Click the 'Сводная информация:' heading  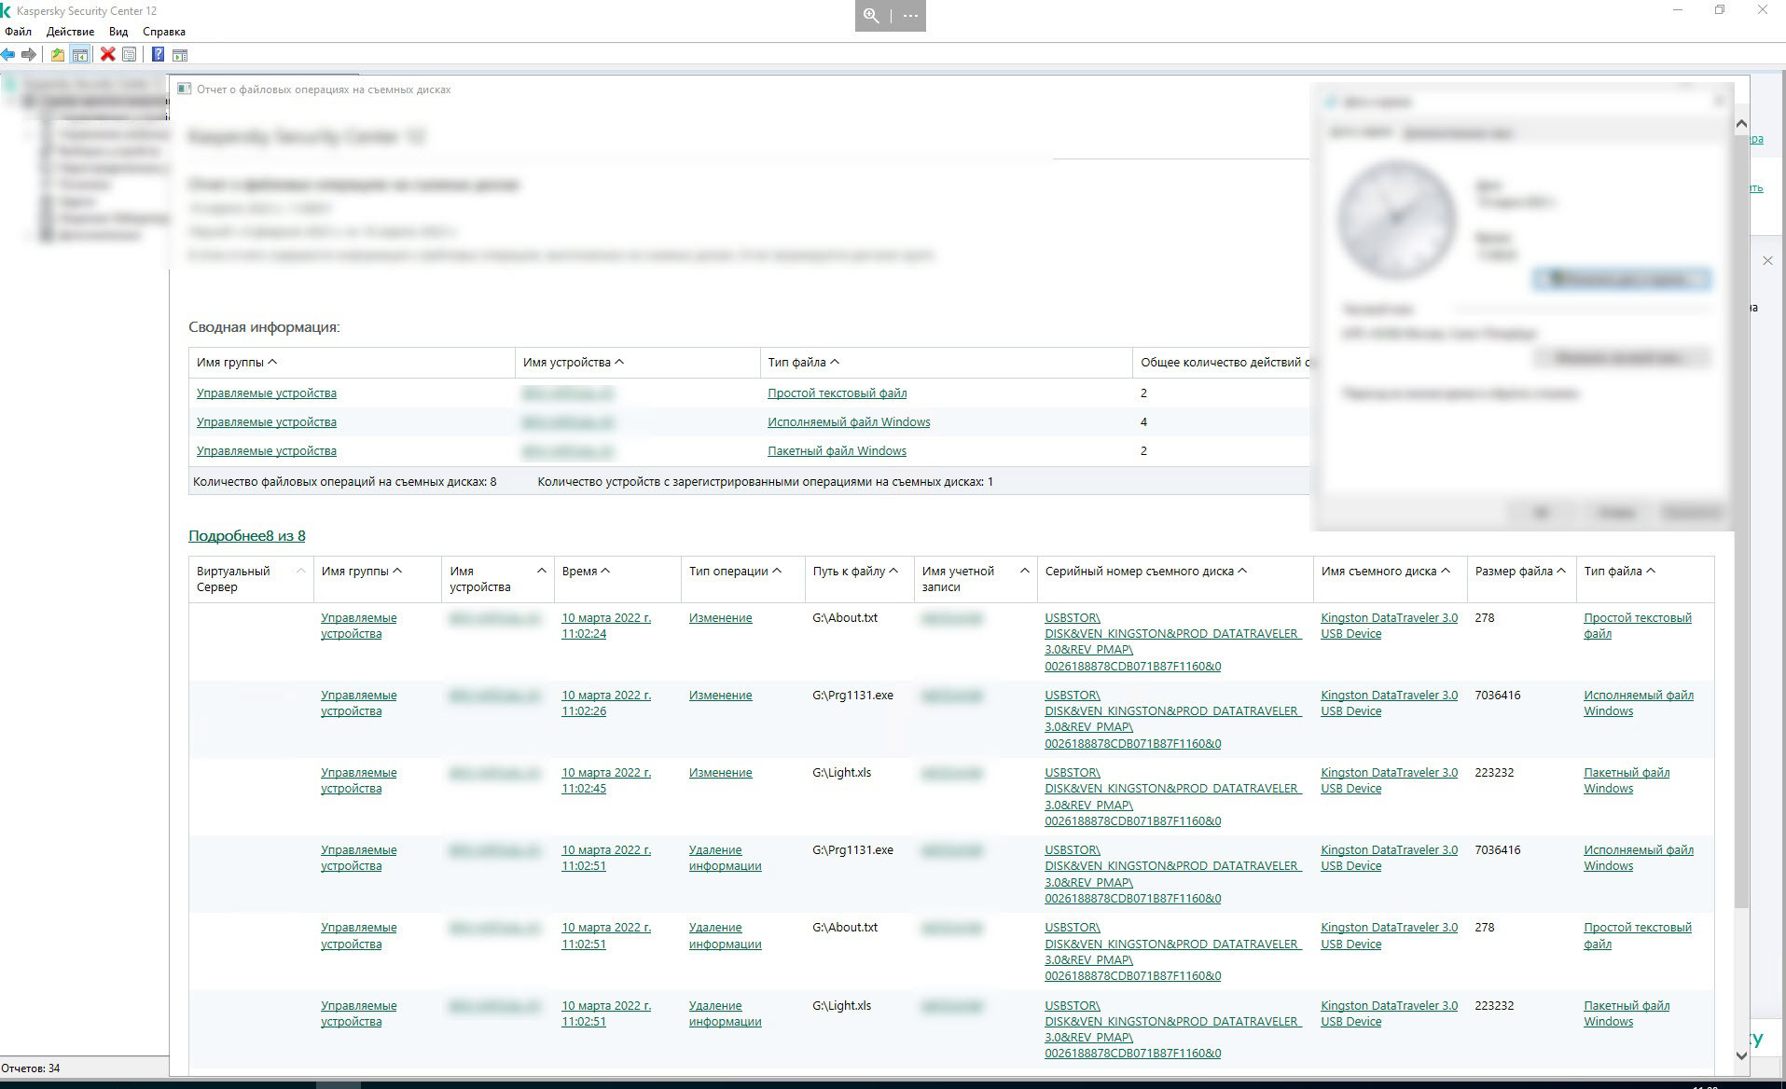(x=264, y=327)
